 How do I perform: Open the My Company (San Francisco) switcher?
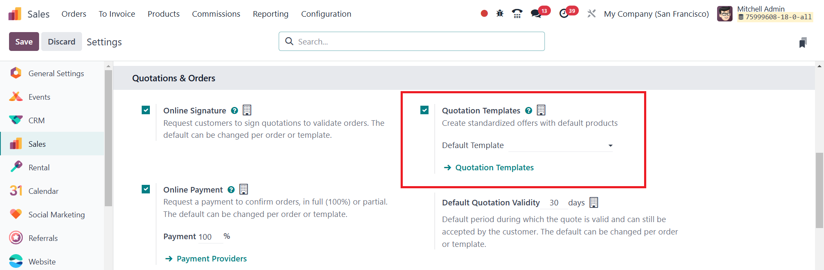656,14
